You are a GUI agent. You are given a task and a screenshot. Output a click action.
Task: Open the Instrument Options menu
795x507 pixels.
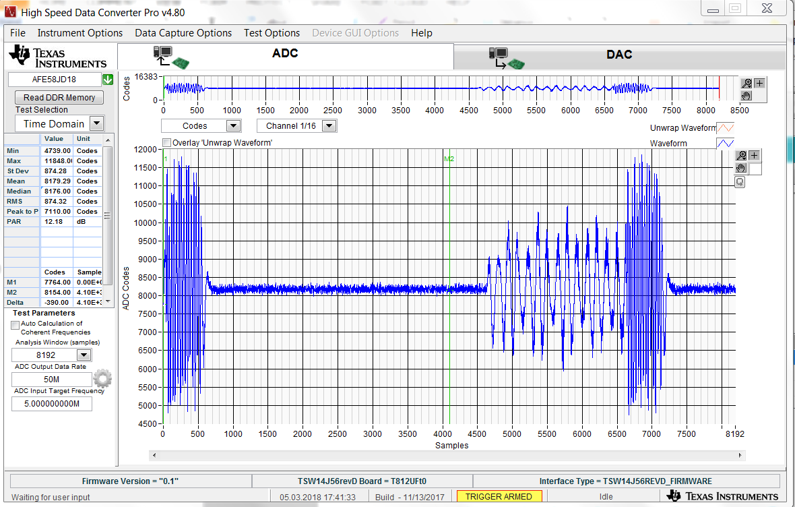pos(80,33)
